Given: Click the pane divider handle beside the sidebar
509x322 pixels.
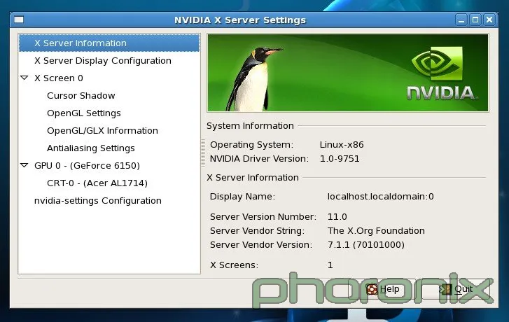Looking at the screenshot, I should 203,153.
